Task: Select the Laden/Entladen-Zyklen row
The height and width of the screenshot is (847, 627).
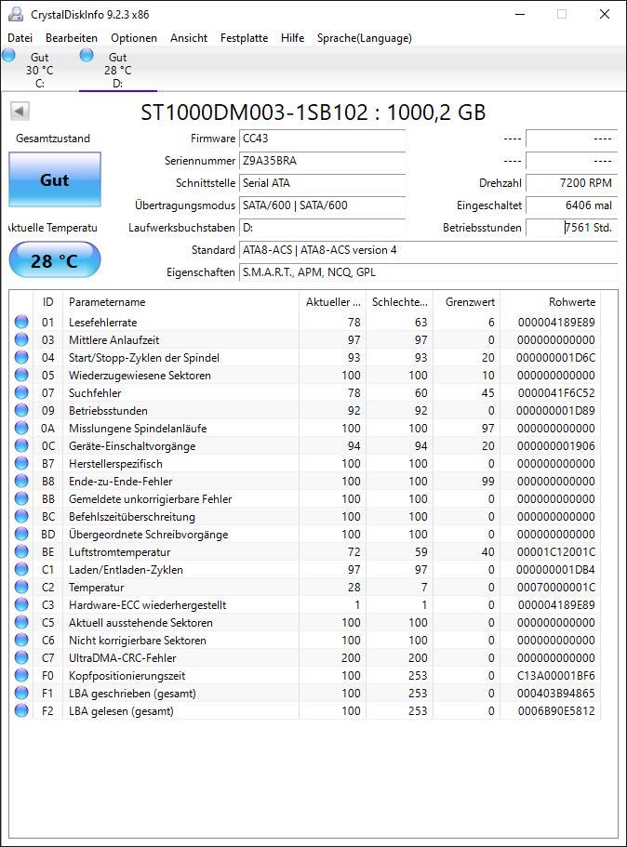Action: 305,569
